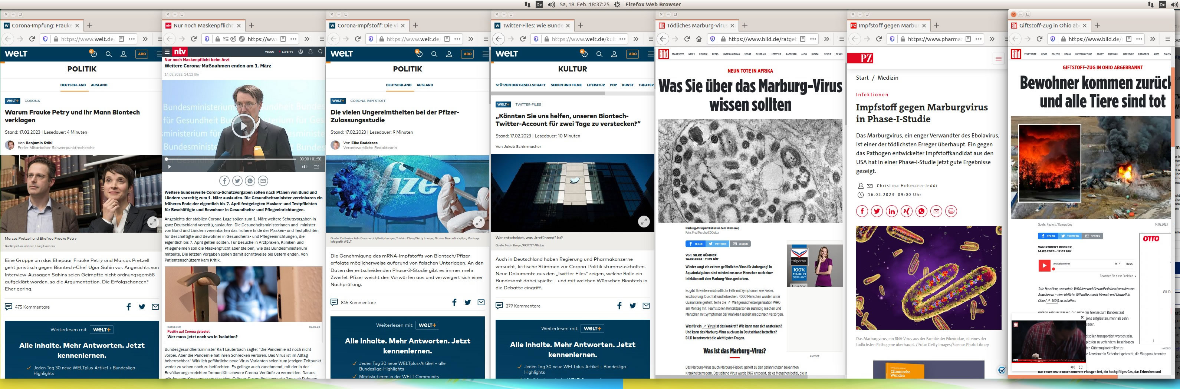Click ABO button in Frauke Petry window
The image size is (1180, 389).
click(x=142, y=54)
